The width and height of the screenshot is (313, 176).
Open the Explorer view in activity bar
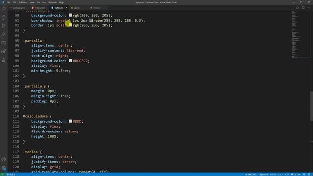(4, 17)
